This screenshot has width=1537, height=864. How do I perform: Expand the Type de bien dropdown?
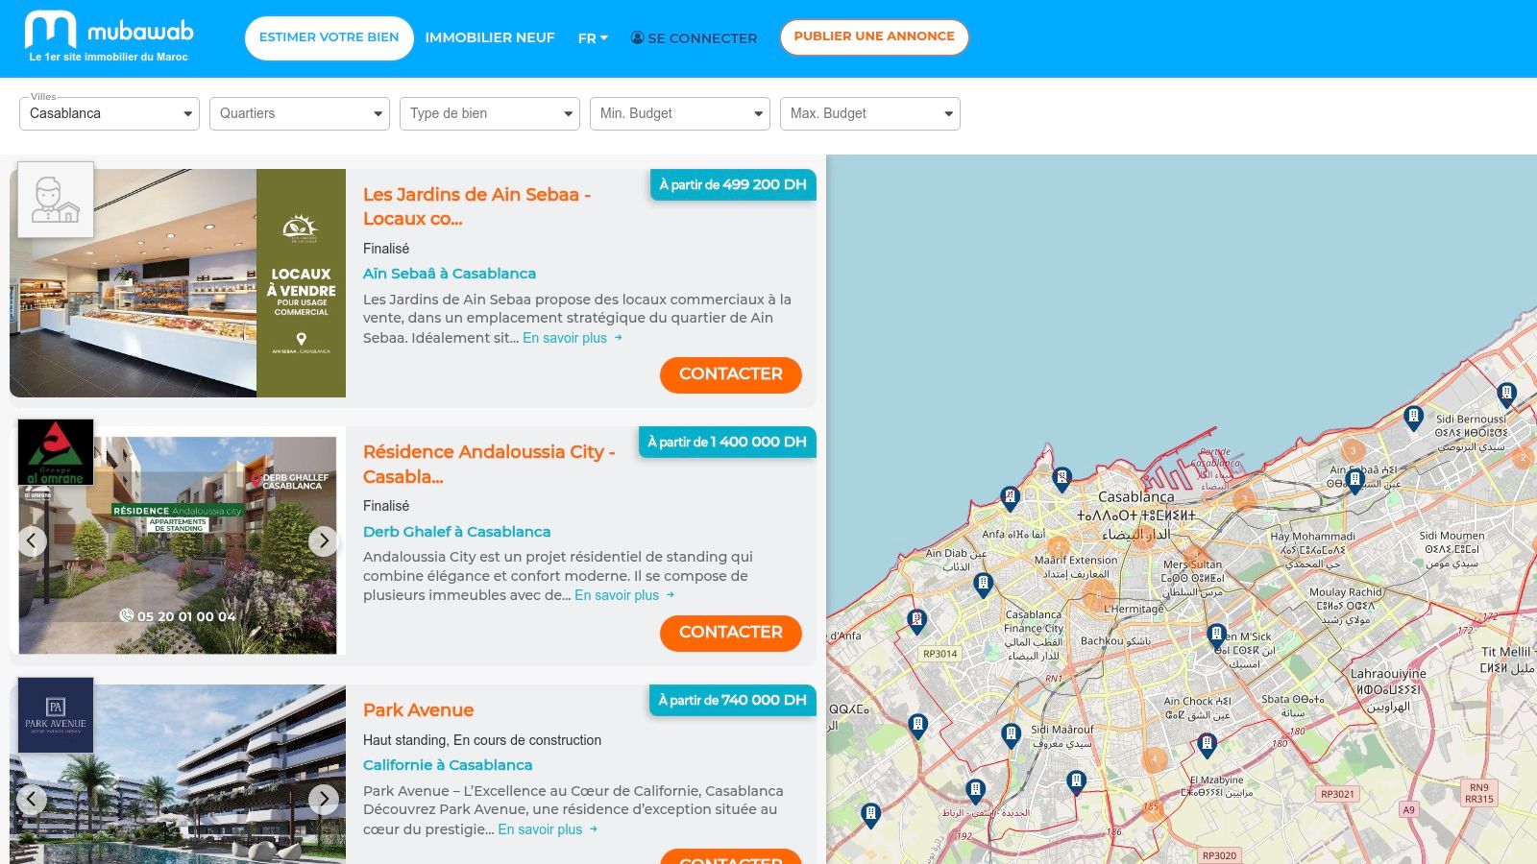(x=490, y=113)
